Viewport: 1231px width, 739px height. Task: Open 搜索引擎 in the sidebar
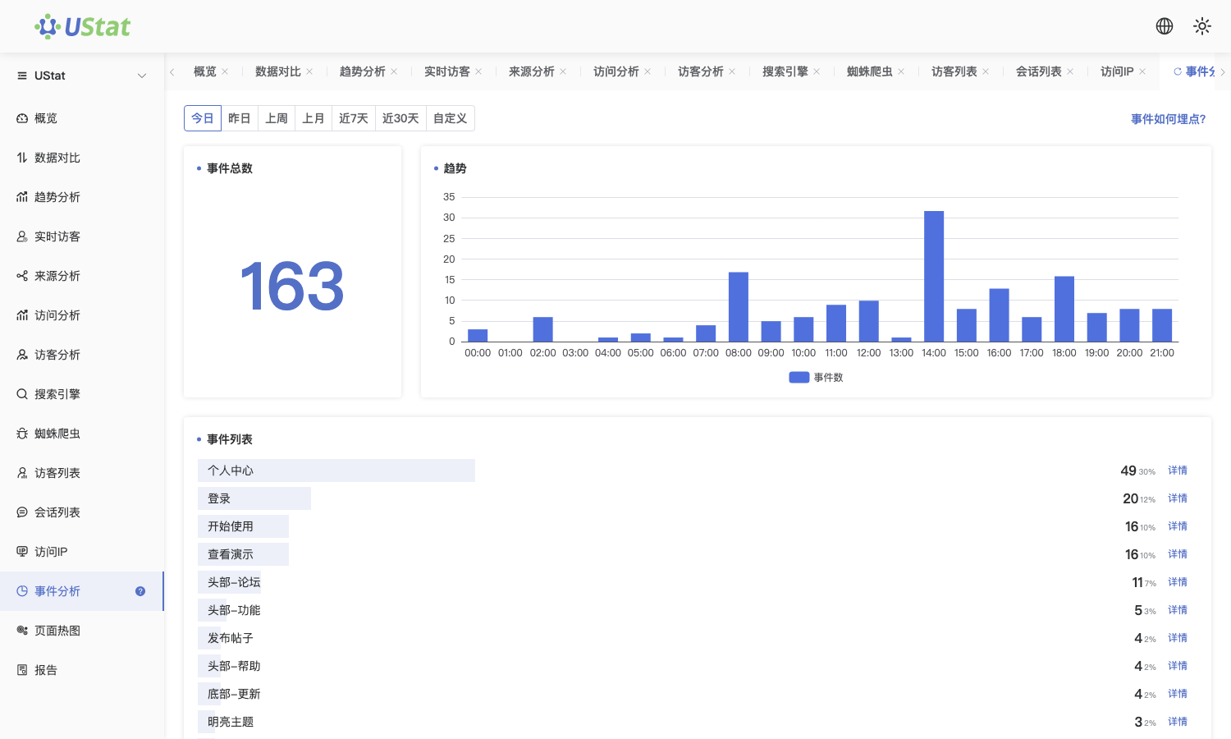point(82,394)
